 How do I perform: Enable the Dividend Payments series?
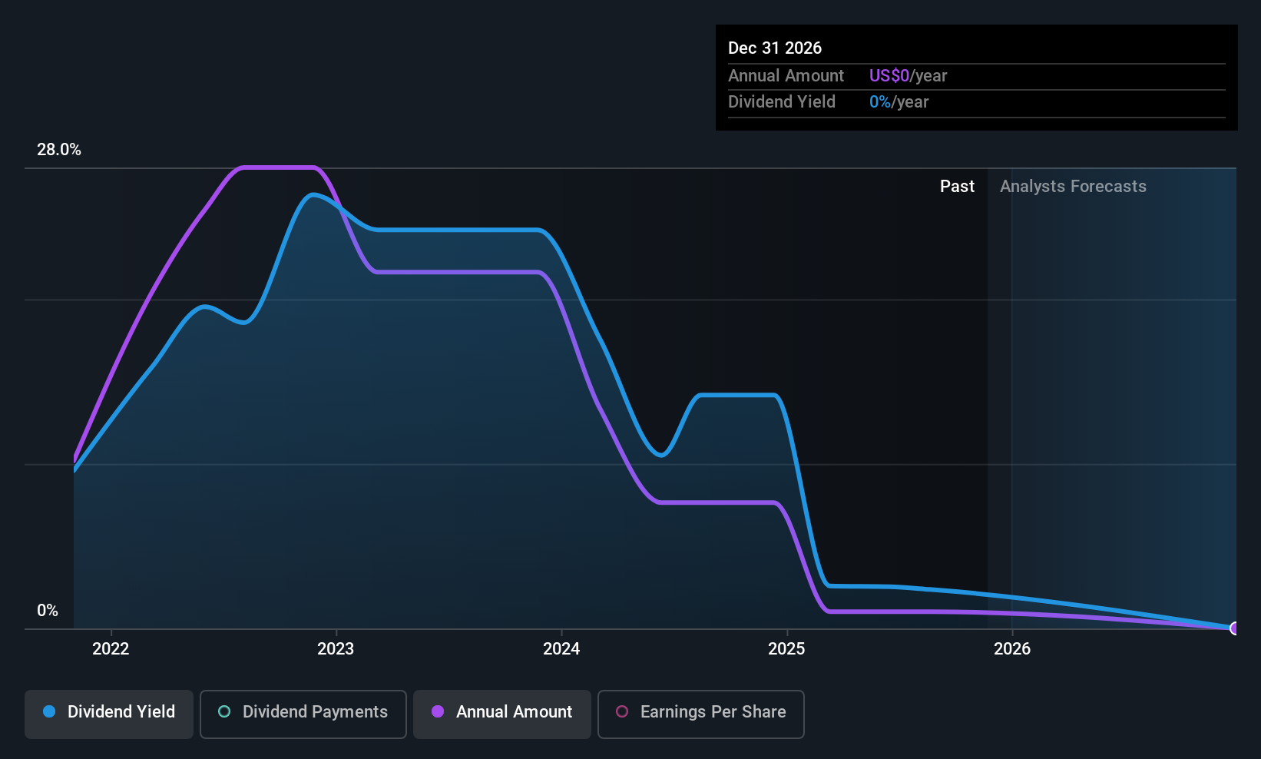303,714
